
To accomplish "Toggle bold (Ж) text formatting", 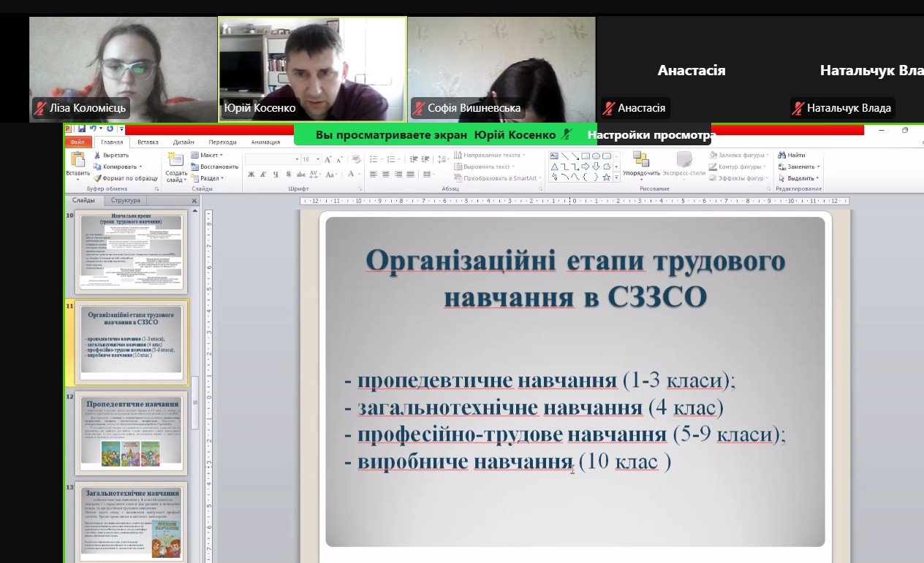I will pyautogui.click(x=251, y=175).
